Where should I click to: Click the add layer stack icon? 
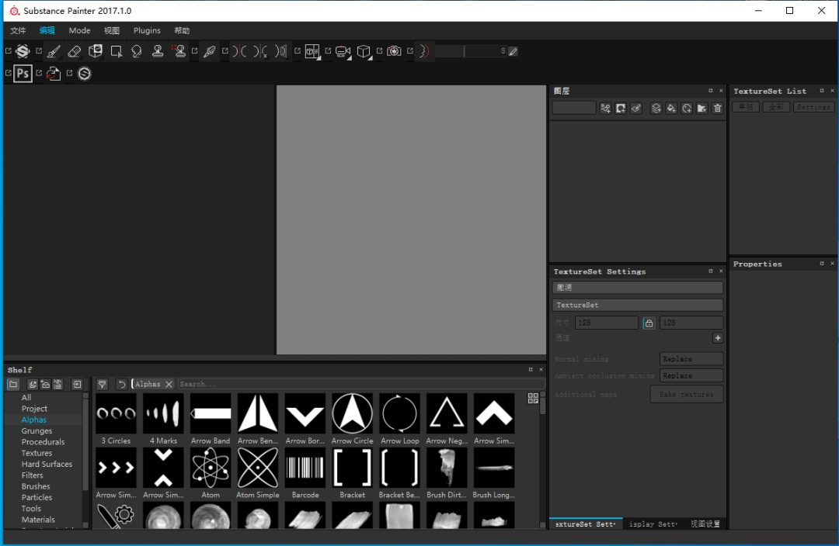click(656, 109)
